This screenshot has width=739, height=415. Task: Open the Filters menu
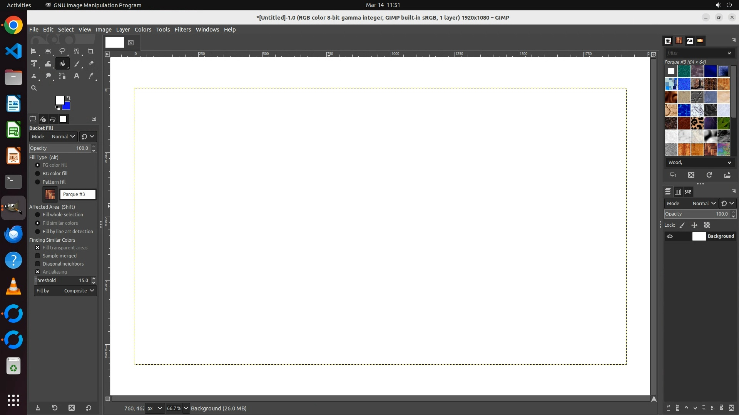pos(182,30)
